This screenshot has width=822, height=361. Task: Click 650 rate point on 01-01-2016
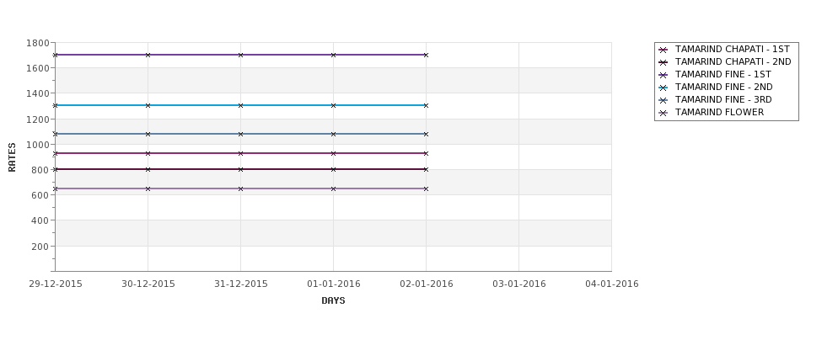pos(333,188)
